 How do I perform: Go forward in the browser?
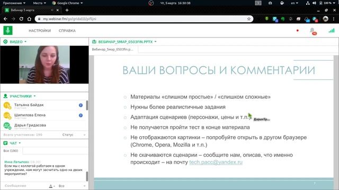pyautogui.click(x=13, y=19)
